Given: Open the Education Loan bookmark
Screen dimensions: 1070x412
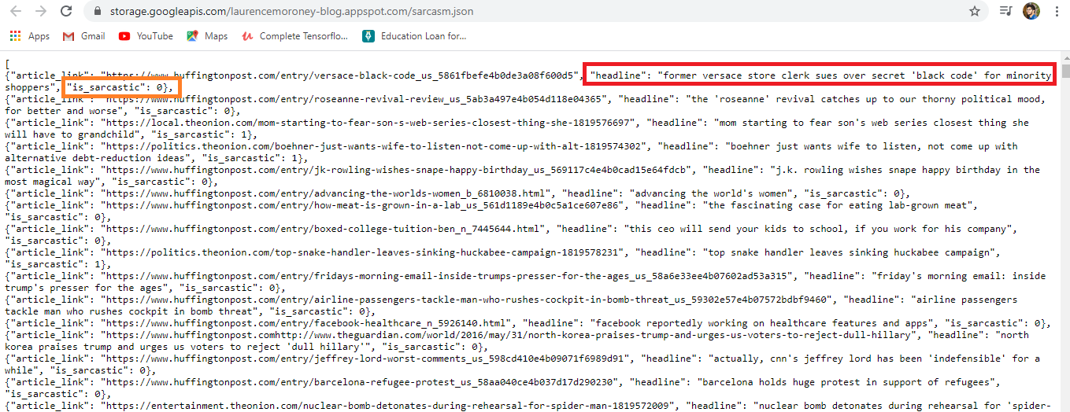Looking at the screenshot, I should click(414, 36).
